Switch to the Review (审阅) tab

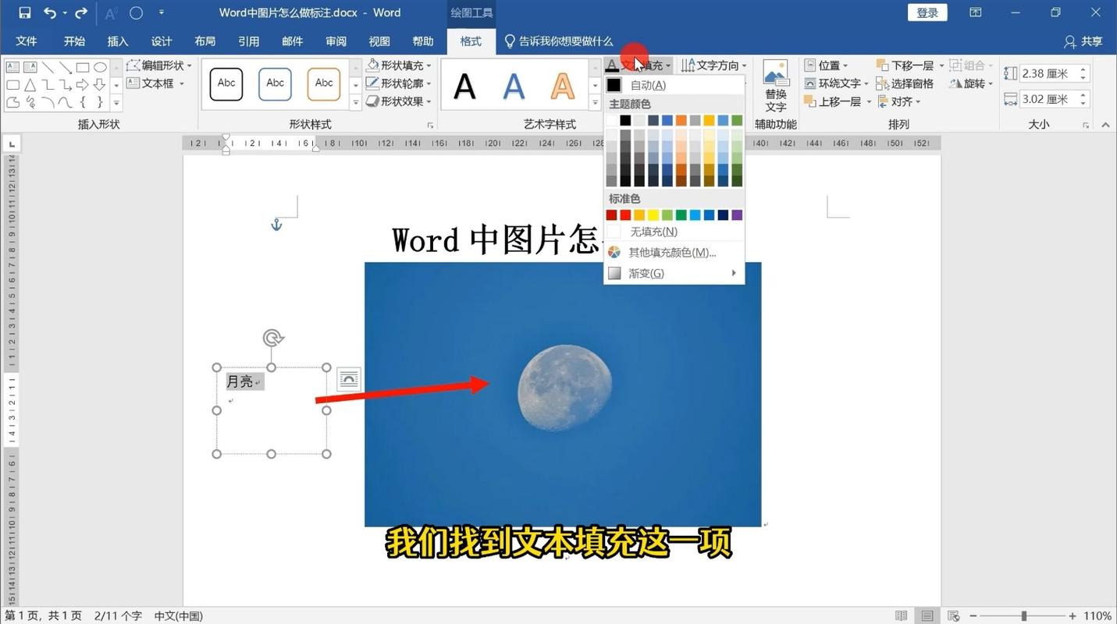pyautogui.click(x=336, y=41)
